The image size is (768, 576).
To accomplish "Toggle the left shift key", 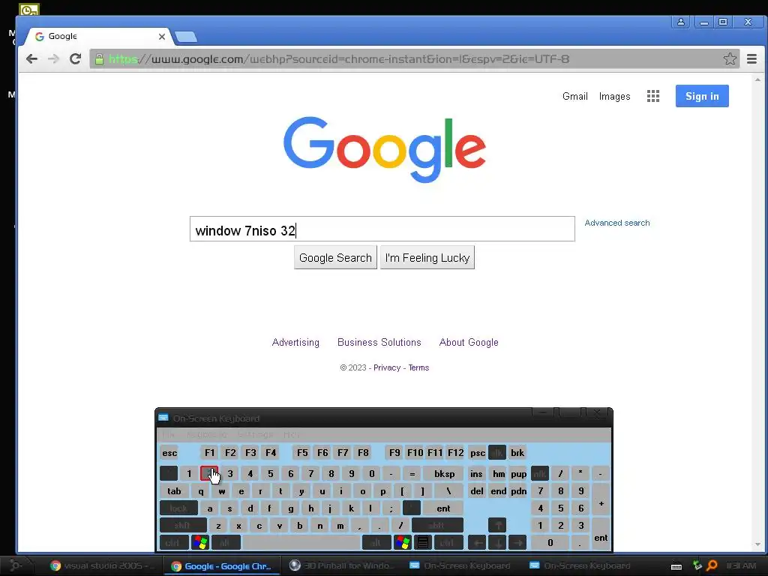I will pos(183,526).
